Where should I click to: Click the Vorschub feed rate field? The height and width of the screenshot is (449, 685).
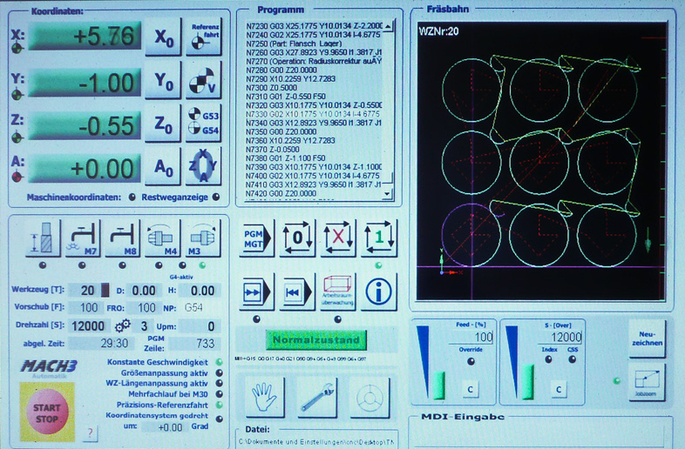[x=85, y=308]
